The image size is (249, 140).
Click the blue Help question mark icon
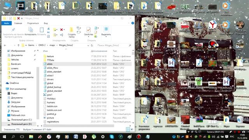coord(133,23)
